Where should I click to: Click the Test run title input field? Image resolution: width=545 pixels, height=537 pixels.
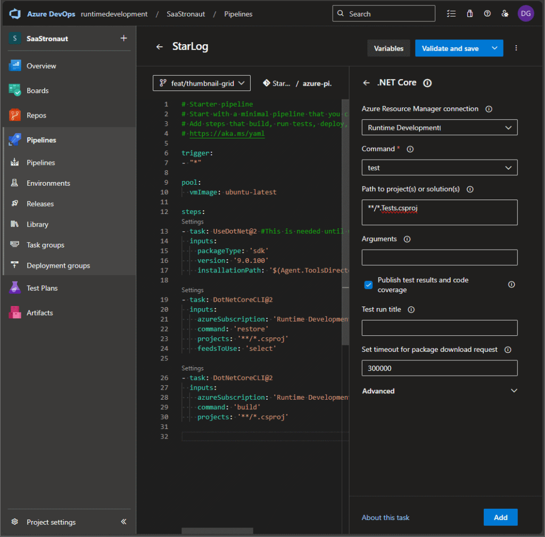tap(439, 328)
